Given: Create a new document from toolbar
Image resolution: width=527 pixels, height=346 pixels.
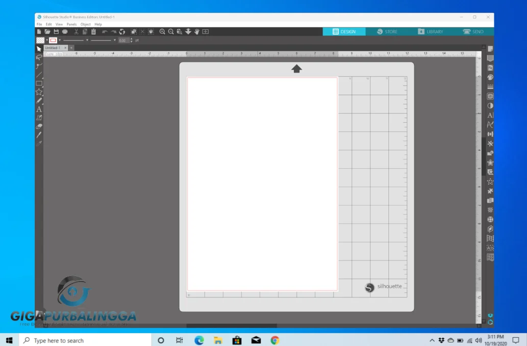Looking at the screenshot, I should coord(39,32).
